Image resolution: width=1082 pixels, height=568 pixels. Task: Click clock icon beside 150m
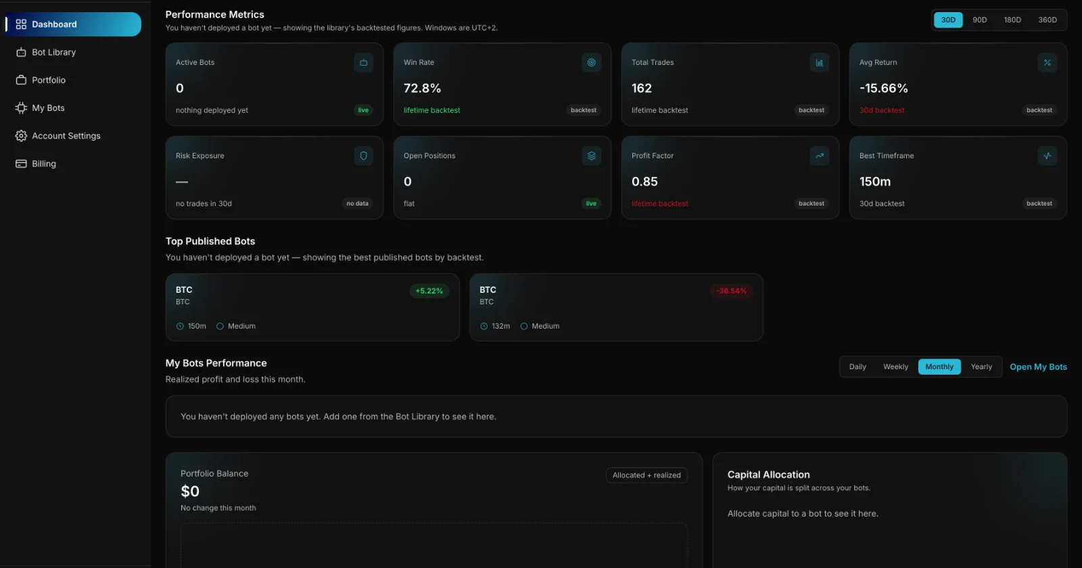(180, 326)
